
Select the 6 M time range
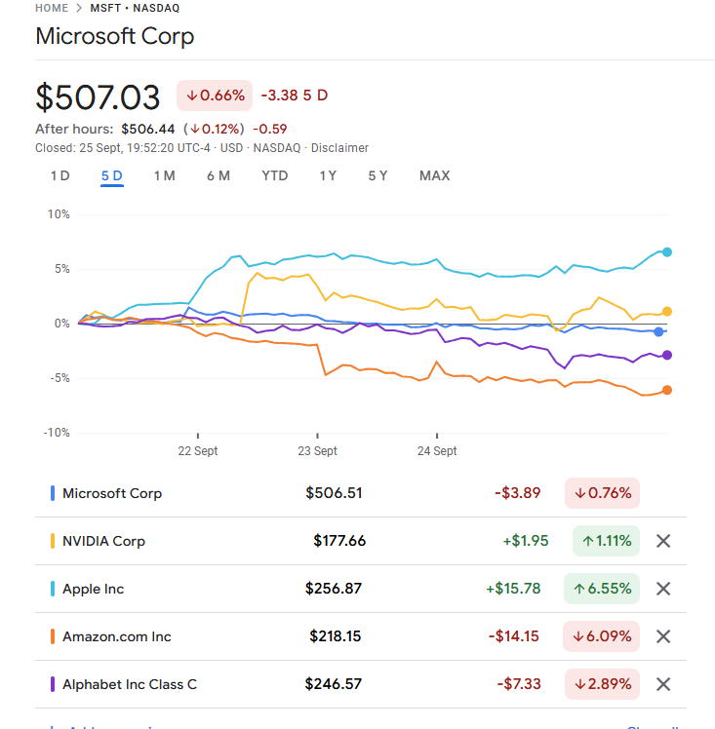(218, 176)
